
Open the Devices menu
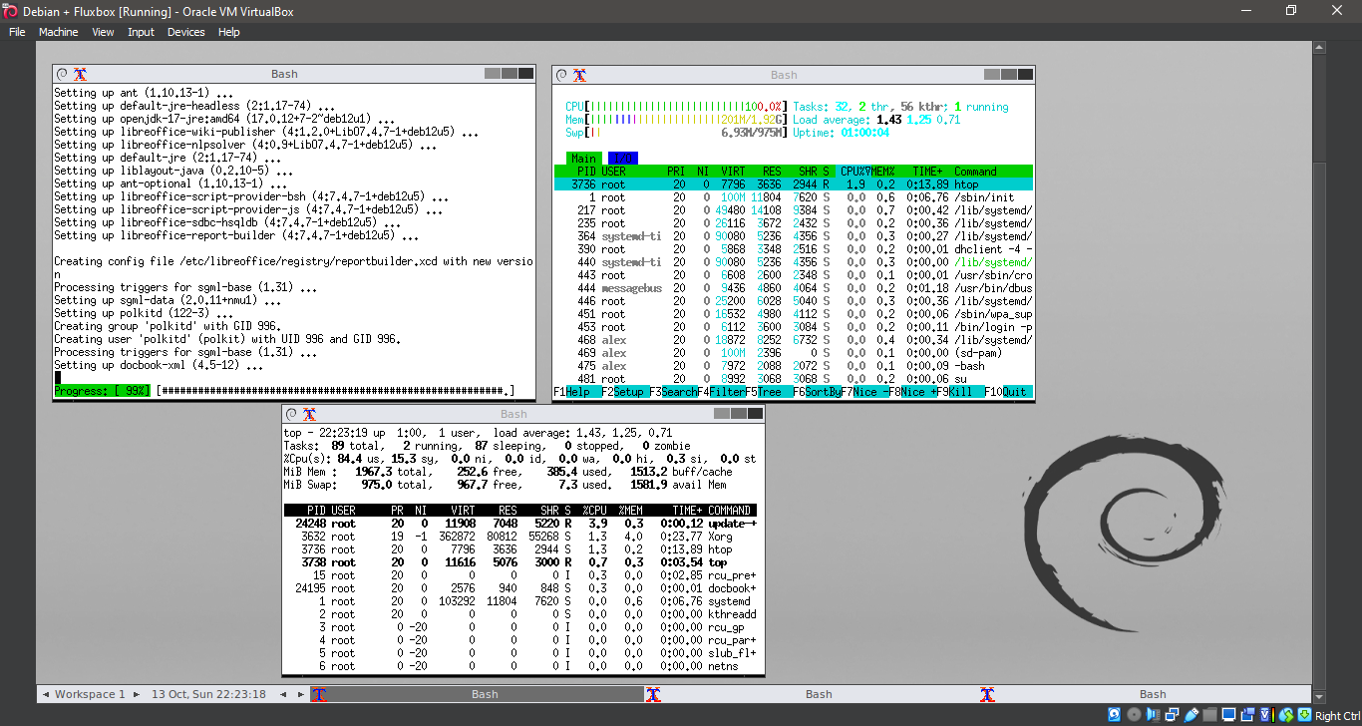coord(185,31)
